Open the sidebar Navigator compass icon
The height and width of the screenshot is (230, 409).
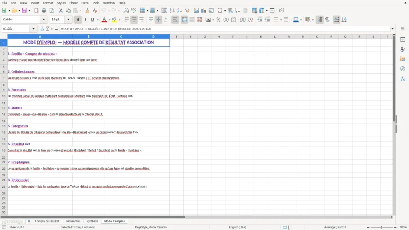click(x=403, y=69)
